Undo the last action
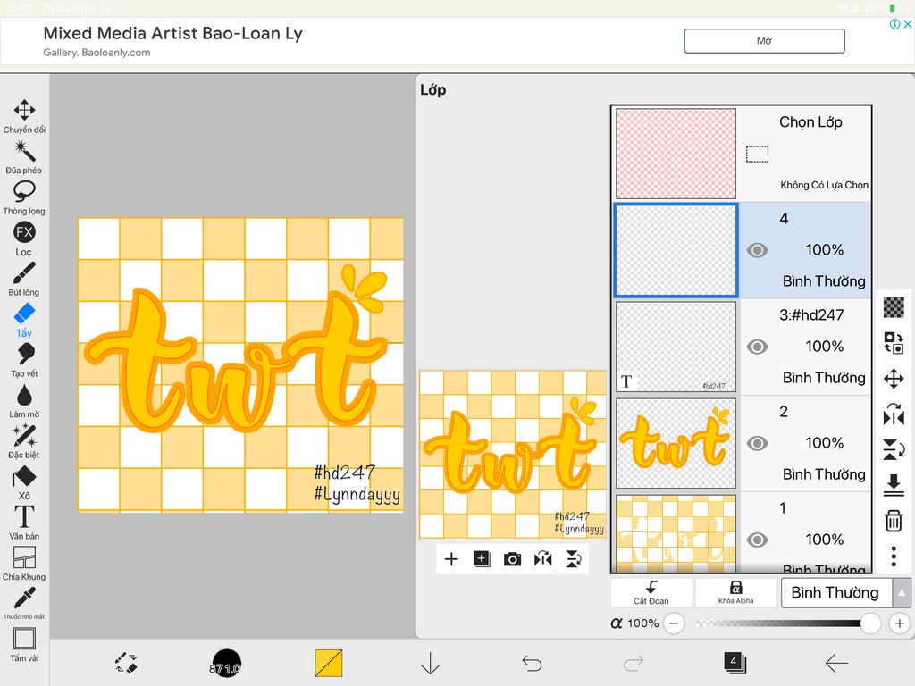915x686 pixels. point(532,664)
